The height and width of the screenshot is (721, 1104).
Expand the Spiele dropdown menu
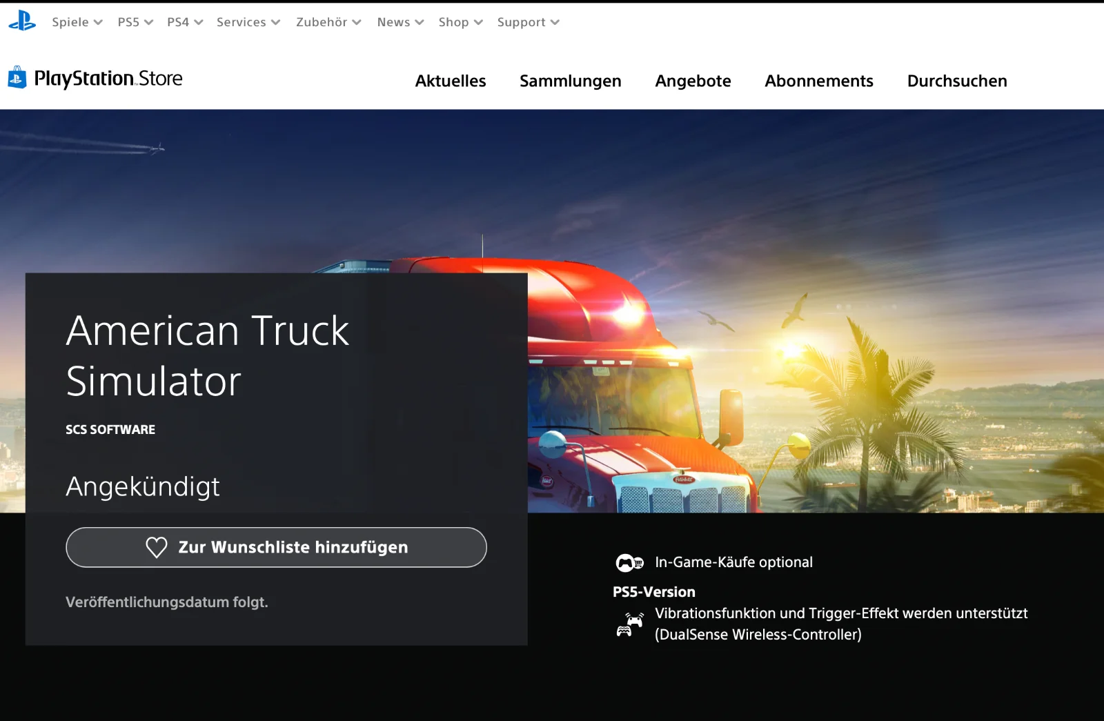(77, 22)
